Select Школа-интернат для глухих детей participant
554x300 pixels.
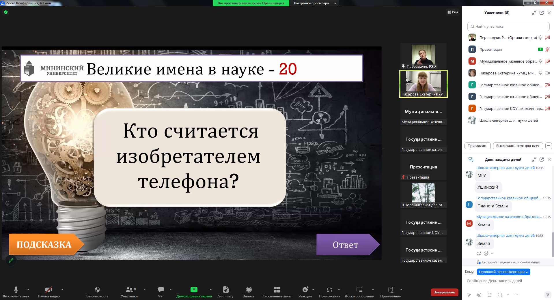pos(508,120)
